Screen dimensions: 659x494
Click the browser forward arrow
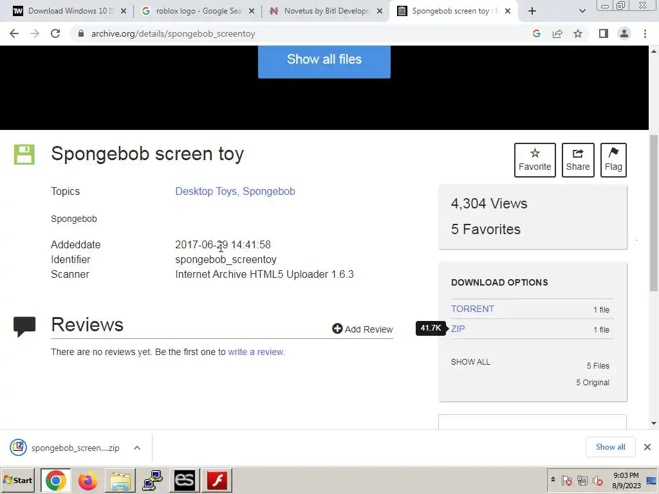(35, 33)
